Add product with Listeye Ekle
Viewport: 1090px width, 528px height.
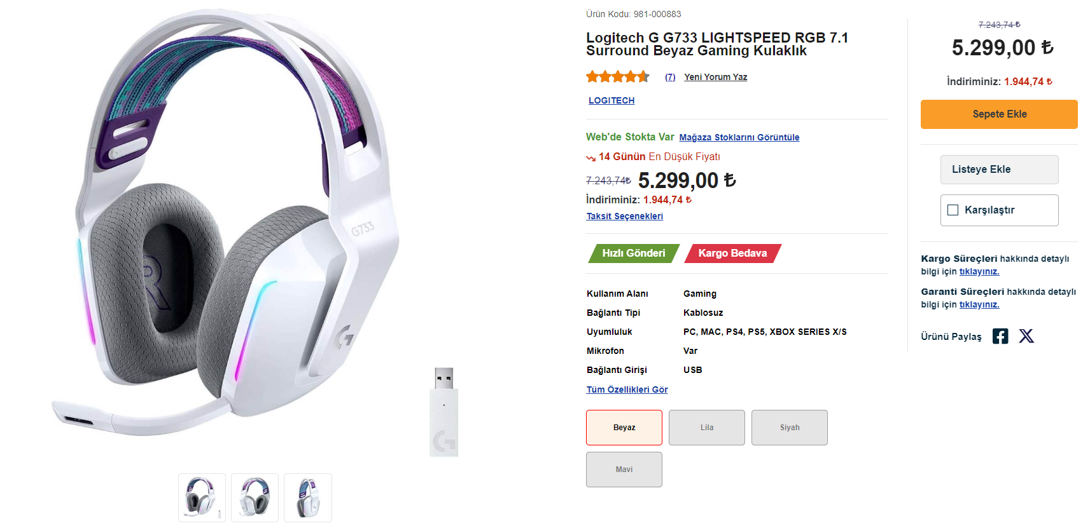(x=999, y=170)
